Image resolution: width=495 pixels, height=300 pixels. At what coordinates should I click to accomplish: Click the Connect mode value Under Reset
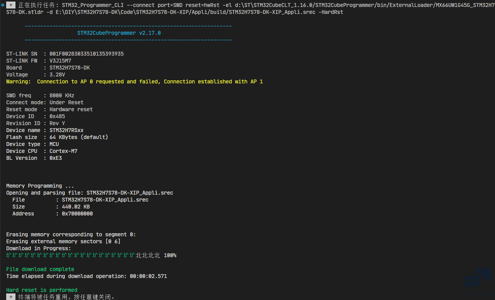click(66, 102)
